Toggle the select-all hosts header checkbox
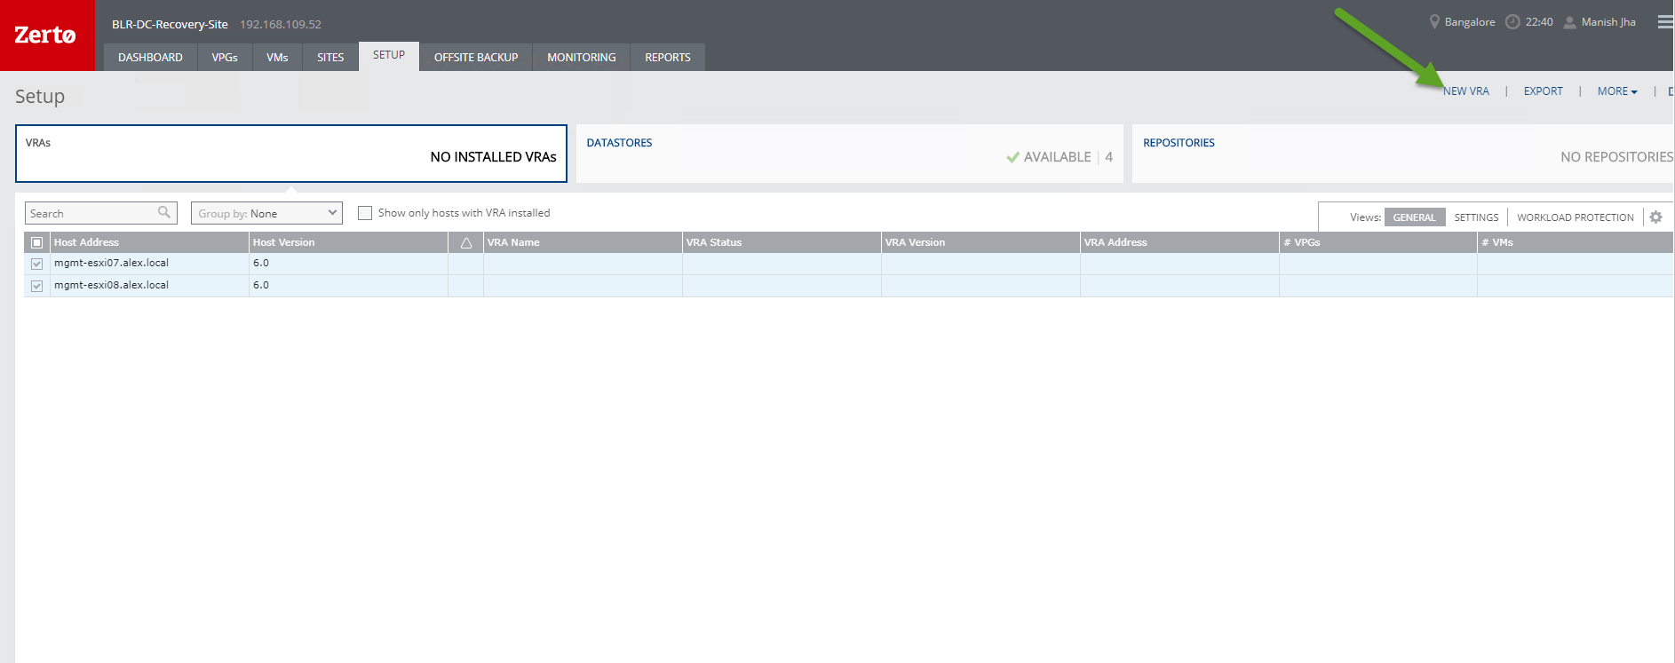The width and height of the screenshot is (1675, 663). coord(37,242)
